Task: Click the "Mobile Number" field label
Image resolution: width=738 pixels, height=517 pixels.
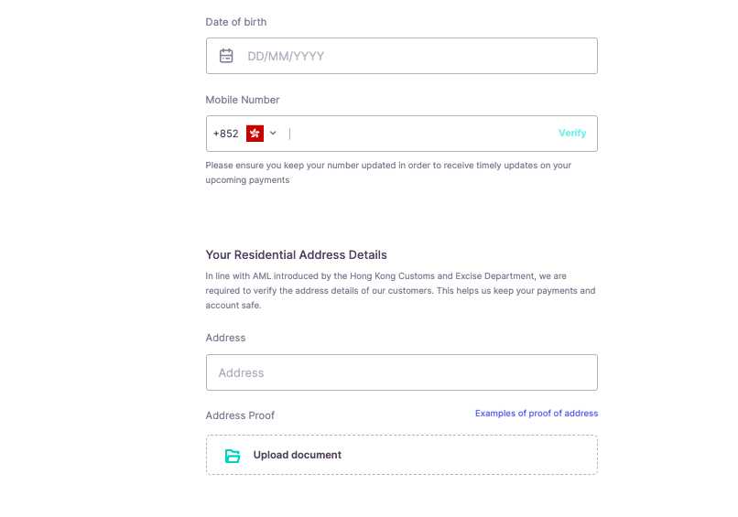Action: pos(243,100)
